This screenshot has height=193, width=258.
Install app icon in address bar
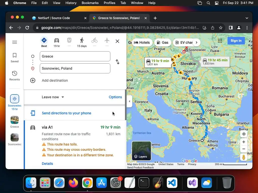[204, 28]
